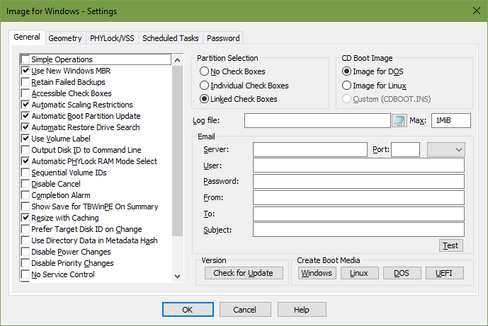Click the options list scroll down arrow

[177, 276]
